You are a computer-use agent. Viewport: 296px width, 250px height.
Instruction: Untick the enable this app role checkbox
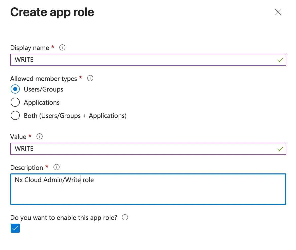click(x=15, y=228)
